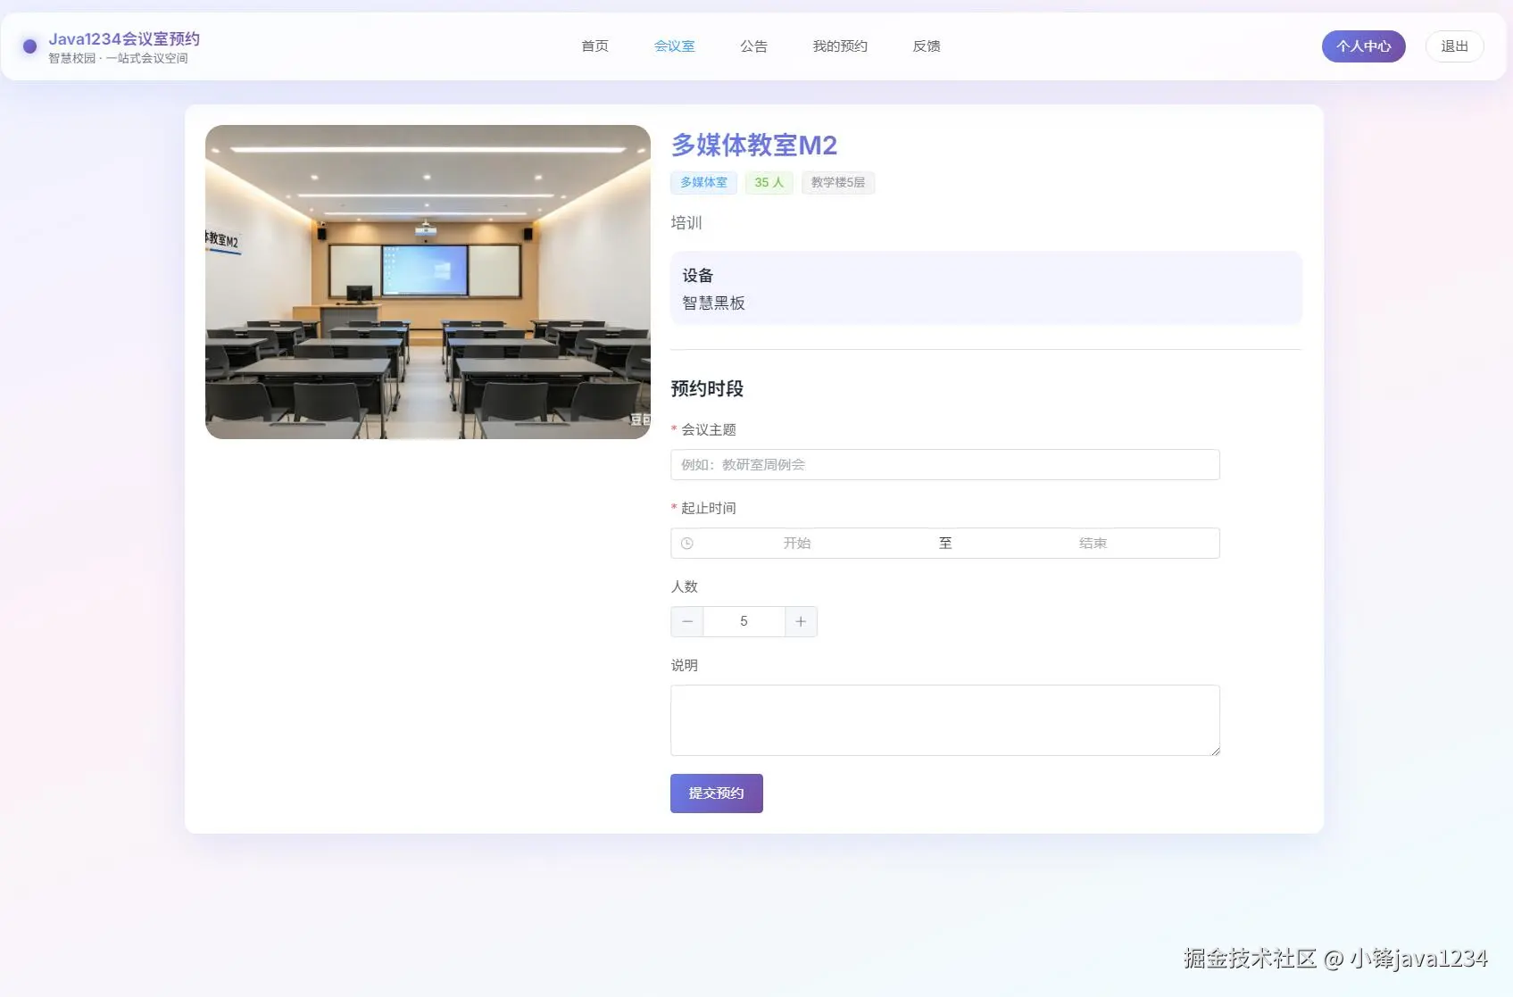Click the 培训 description text
The width and height of the screenshot is (1513, 997).
(686, 223)
